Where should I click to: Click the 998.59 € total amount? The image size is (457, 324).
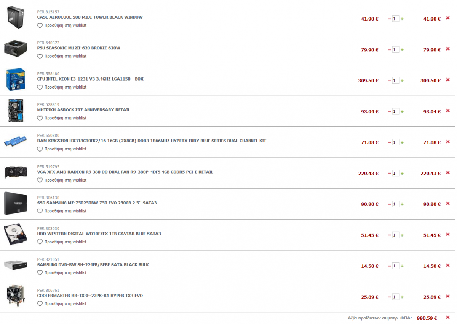(x=427, y=318)
